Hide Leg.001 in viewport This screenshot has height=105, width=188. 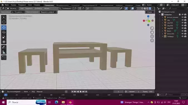click(182, 23)
